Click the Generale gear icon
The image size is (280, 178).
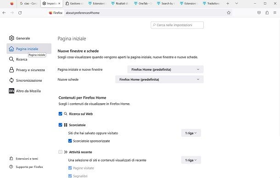tap(11, 38)
